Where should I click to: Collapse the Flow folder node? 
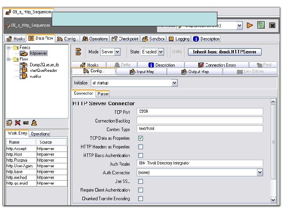click(x=8, y=59)
